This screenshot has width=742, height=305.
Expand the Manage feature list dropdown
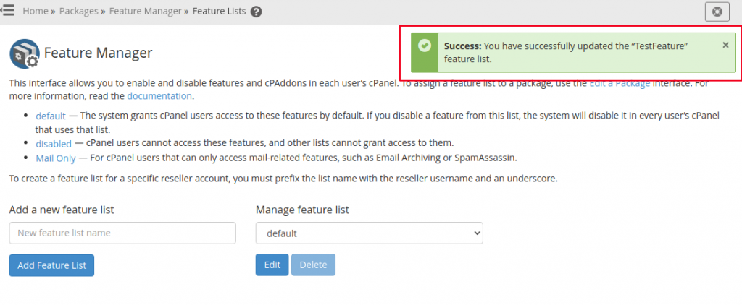[369, 233]
